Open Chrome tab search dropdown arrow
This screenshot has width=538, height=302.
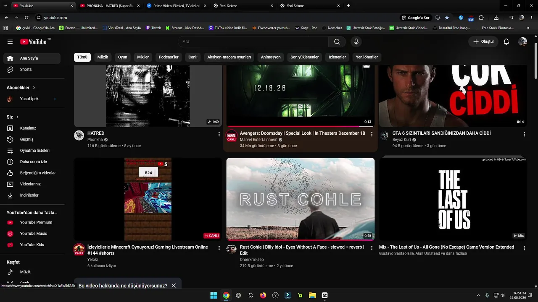[x=5, y=6]
